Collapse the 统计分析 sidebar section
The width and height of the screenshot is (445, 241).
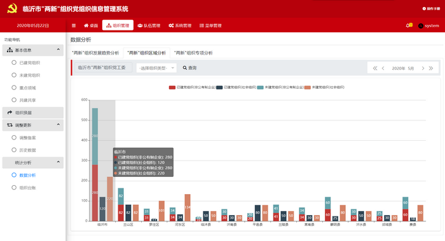pos(33,162)
